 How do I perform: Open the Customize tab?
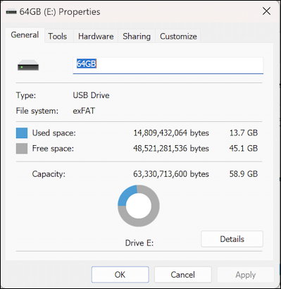click(x=178, y=36)
